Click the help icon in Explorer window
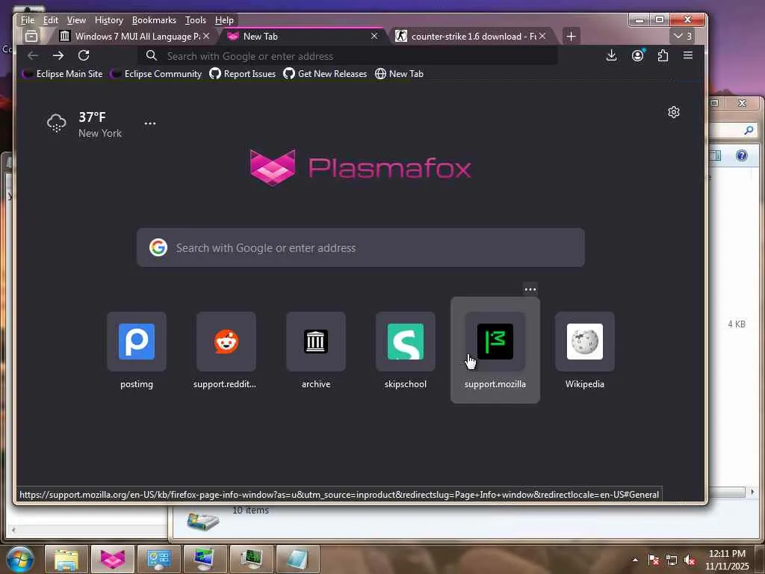765x574 pixels. (742, 155)
